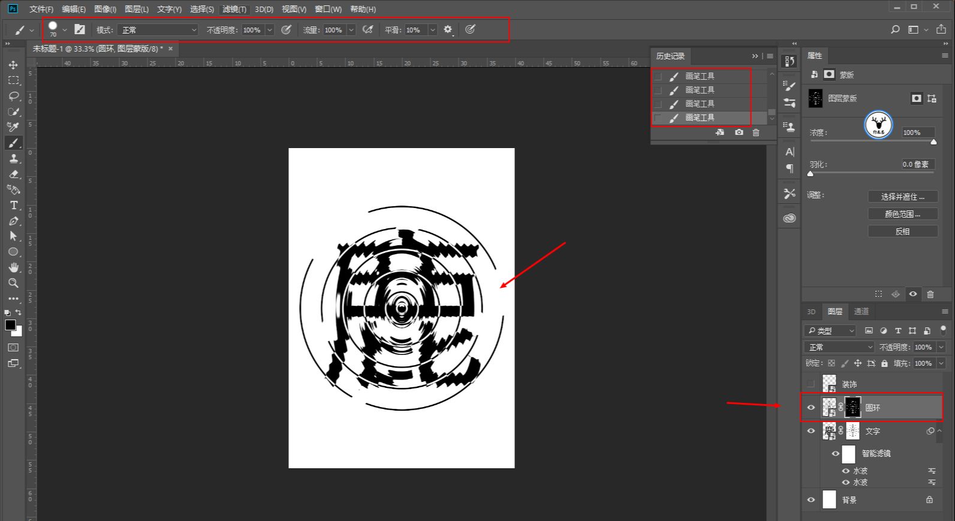This screenshot has width=955, height=521.
Task: Select the Horizontal Type tool
Action: 13,205
